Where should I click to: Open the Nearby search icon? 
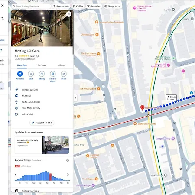[42, 74]
